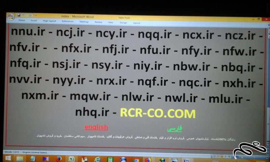Switch to the Page Layout tab
This screenshot has width=270, height=162.
pyautogui.click(x=50, y=21)
